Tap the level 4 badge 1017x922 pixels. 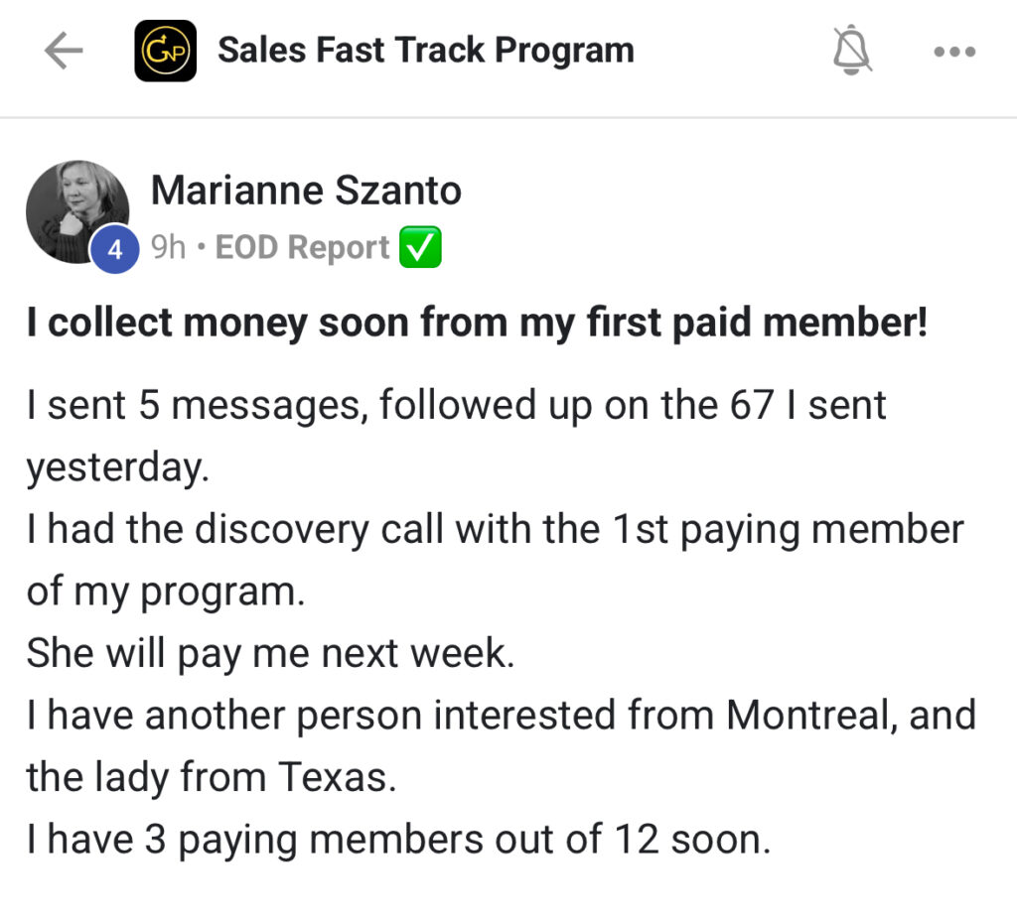(115, 250)
